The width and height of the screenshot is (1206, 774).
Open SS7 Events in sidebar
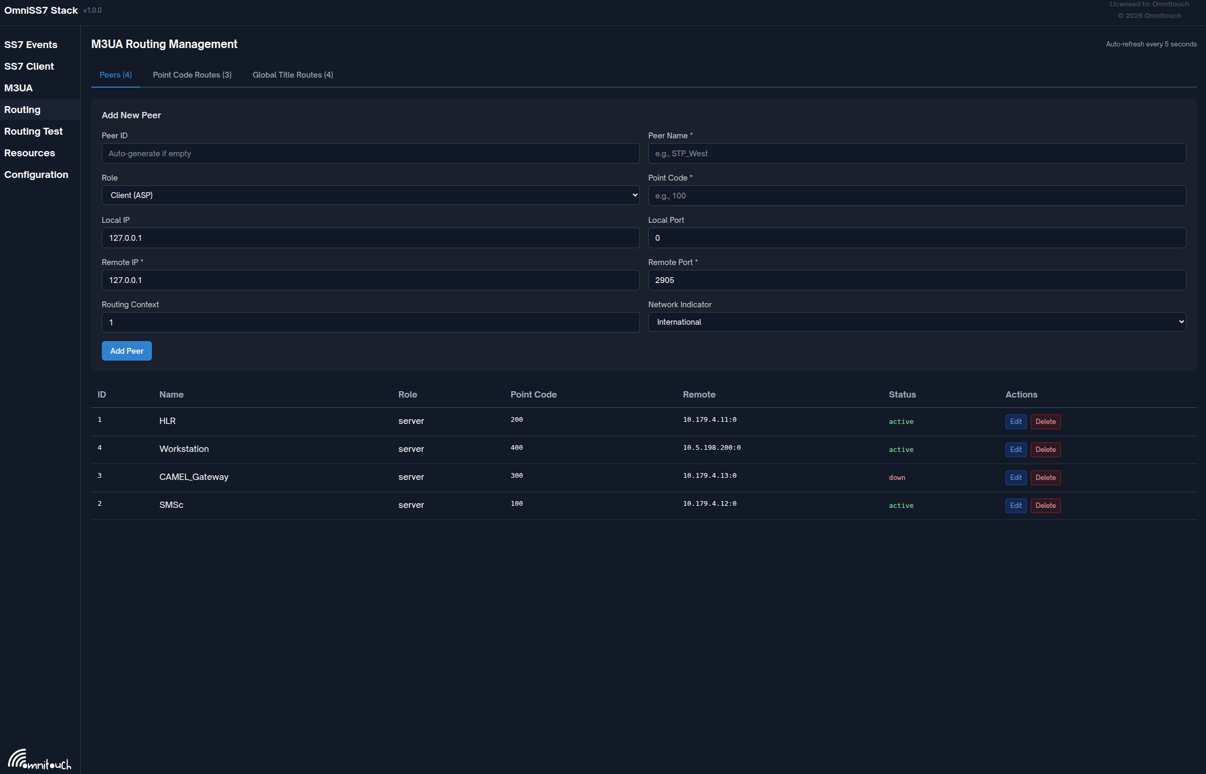point(31,45)
